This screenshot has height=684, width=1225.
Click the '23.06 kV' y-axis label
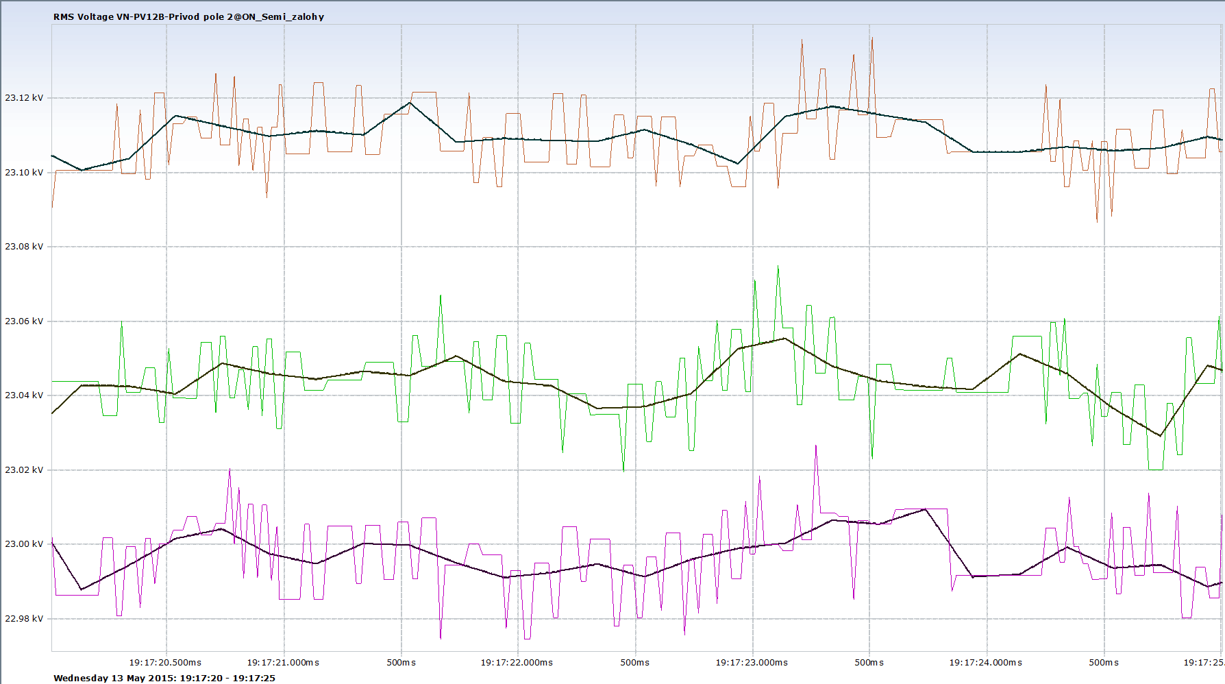coord(24,321)
